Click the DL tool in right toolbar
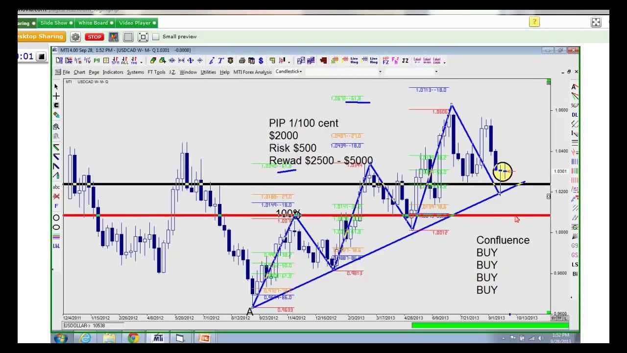This screenshot has height=353, width=627. pos(575,115)
